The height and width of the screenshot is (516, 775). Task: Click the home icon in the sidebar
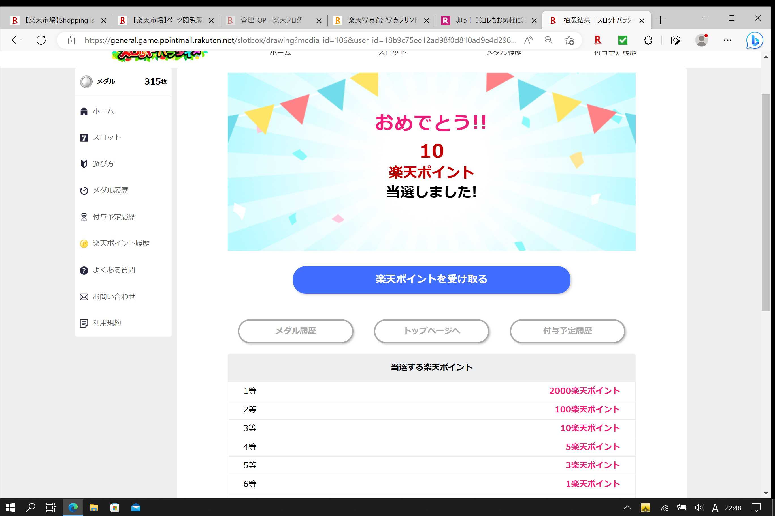point(84,111)
